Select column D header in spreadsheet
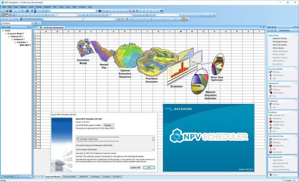299x182 pixels. [80, 31]
